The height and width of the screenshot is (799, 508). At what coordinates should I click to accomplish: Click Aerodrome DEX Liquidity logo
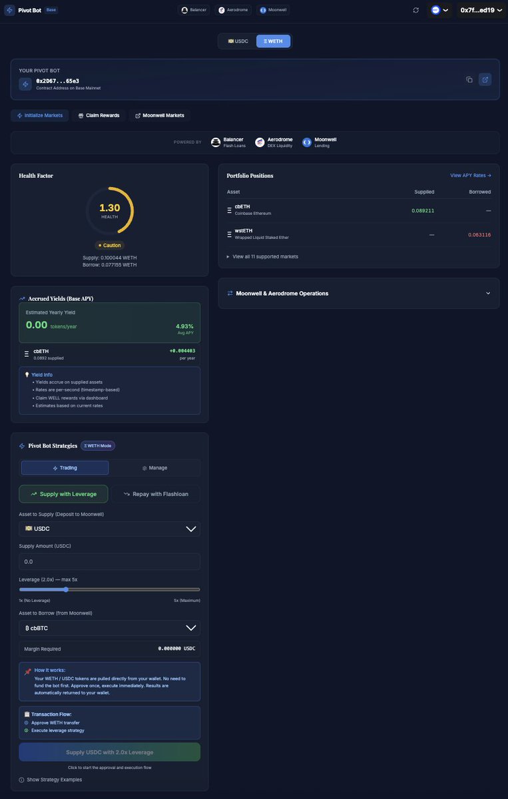tap(260, 142)
